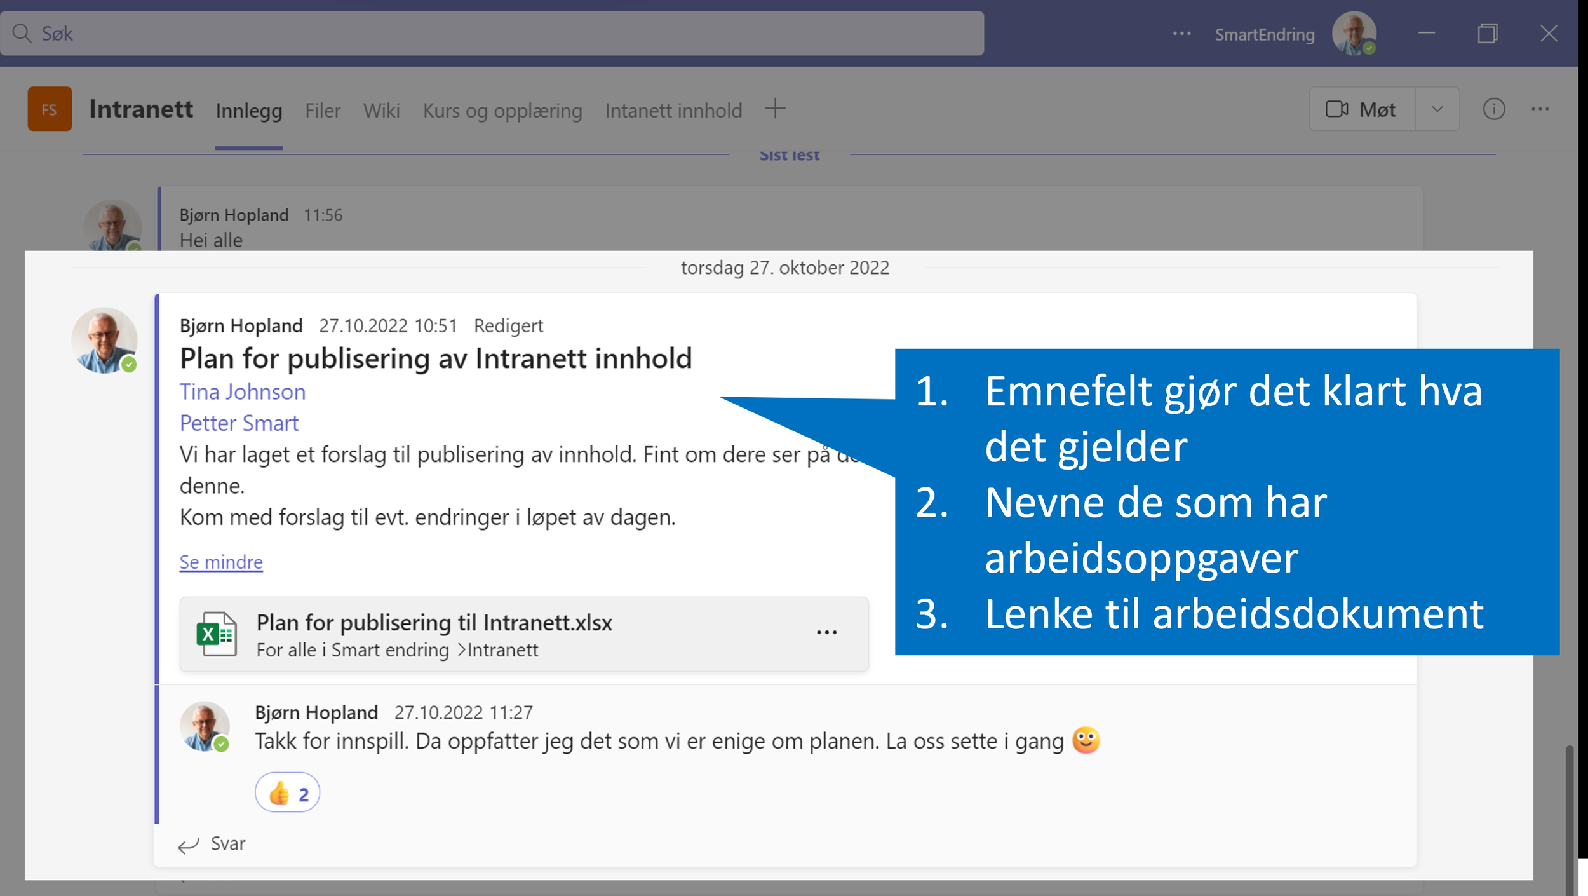This screenshot has width=1588, height=896.
Task: Open attachment more options ellipsis
Action: click(826, 632)
